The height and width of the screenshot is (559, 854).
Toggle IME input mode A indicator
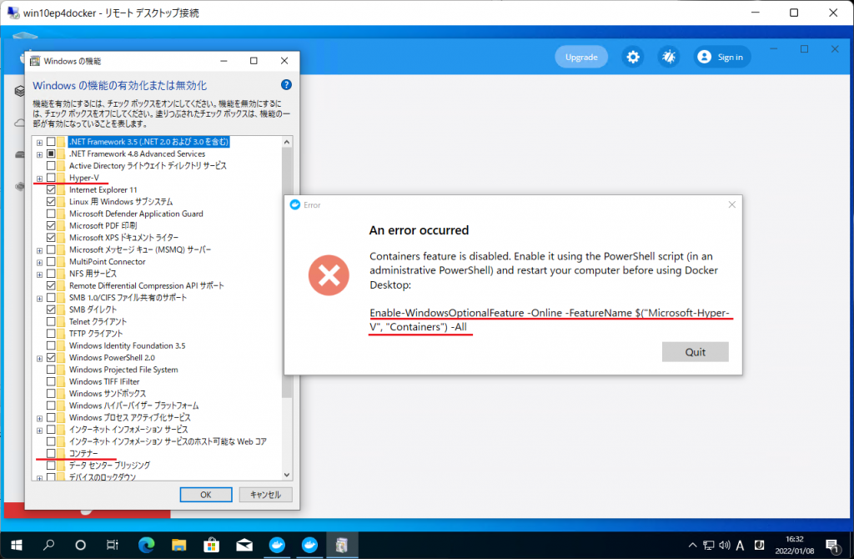[x=741, y=545]
